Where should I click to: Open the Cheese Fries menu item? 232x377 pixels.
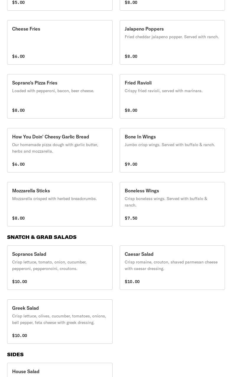[60, 42]
